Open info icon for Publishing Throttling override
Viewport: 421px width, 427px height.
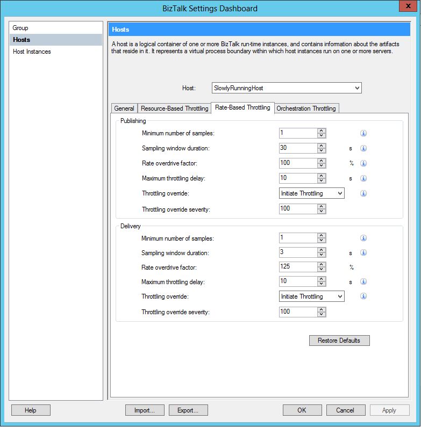[x=363, y=193]
